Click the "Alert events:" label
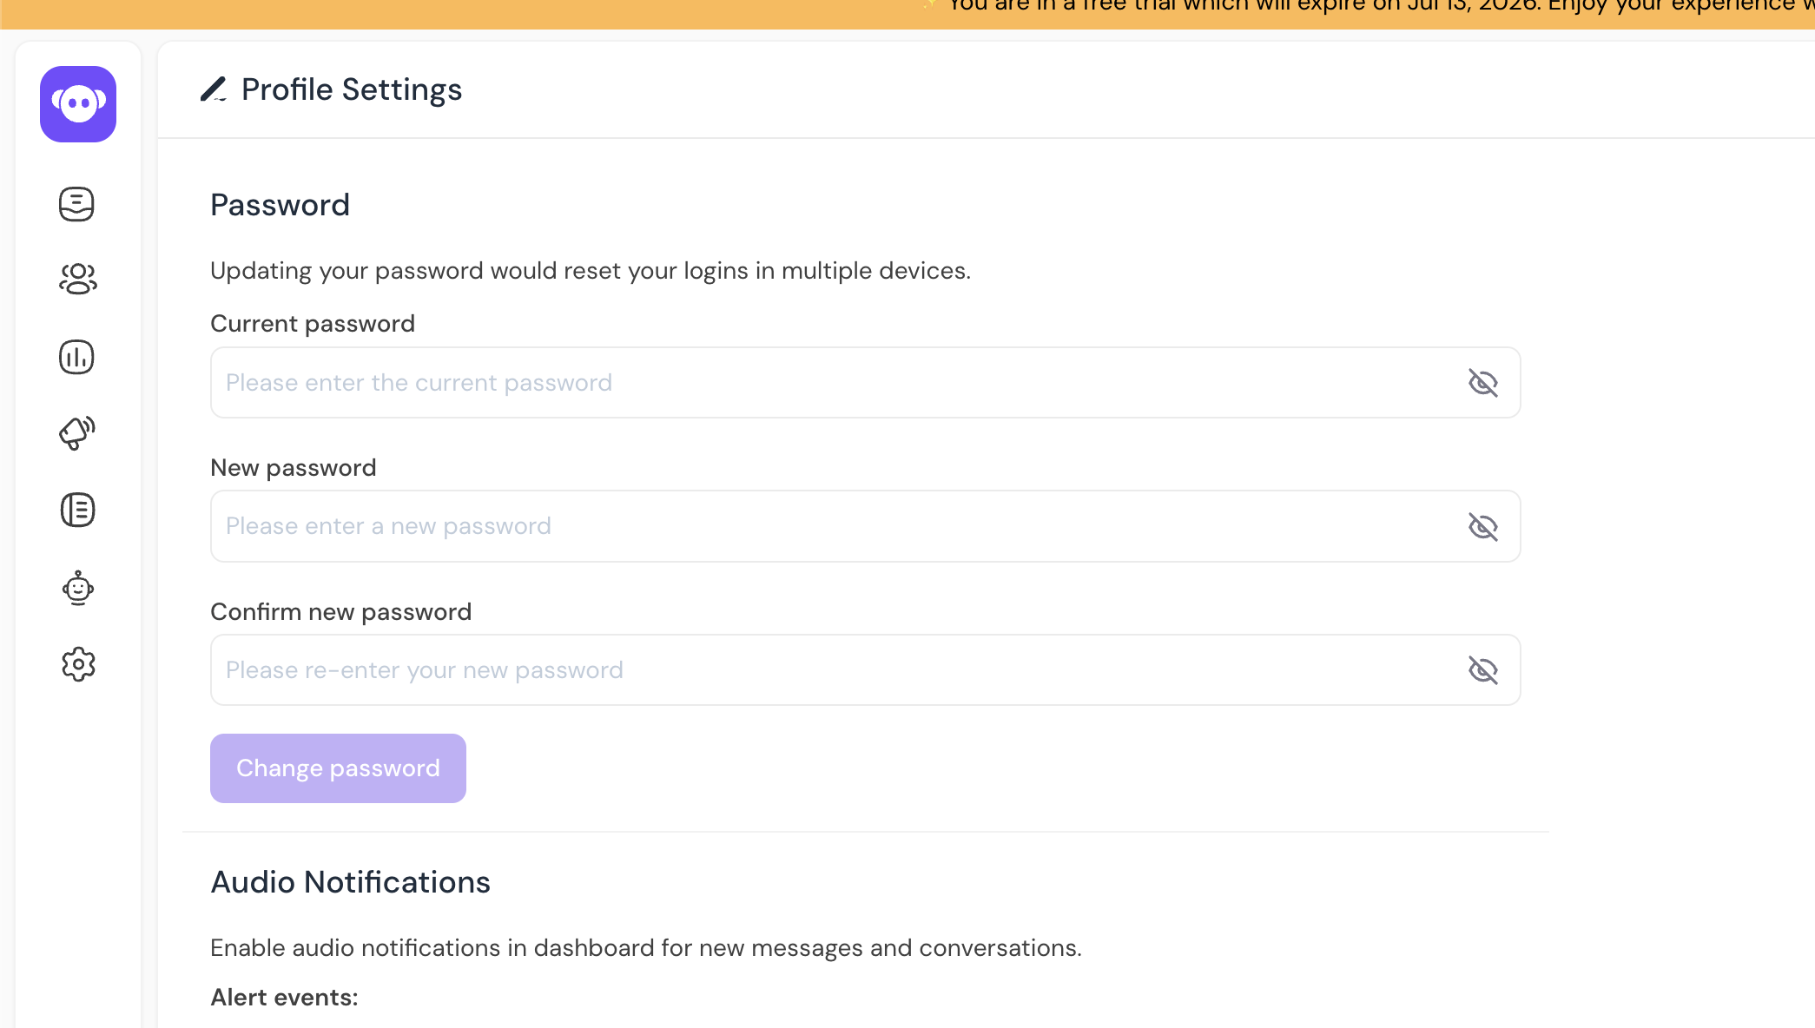The image size is (1815, 1028). coord(284,998)
